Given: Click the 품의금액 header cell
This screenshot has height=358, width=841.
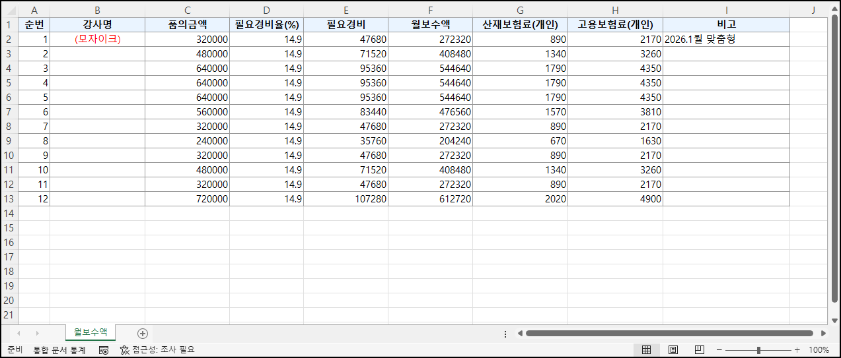Looking at the screenshot, I should tap(187, 24).
